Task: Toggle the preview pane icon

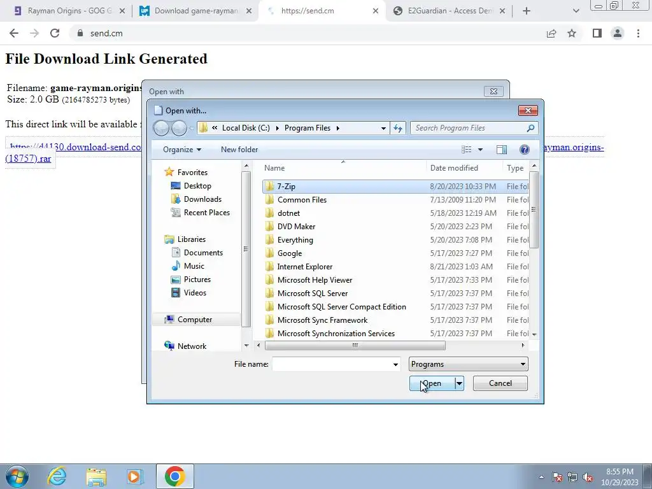Action: click(x=502, y=149)
